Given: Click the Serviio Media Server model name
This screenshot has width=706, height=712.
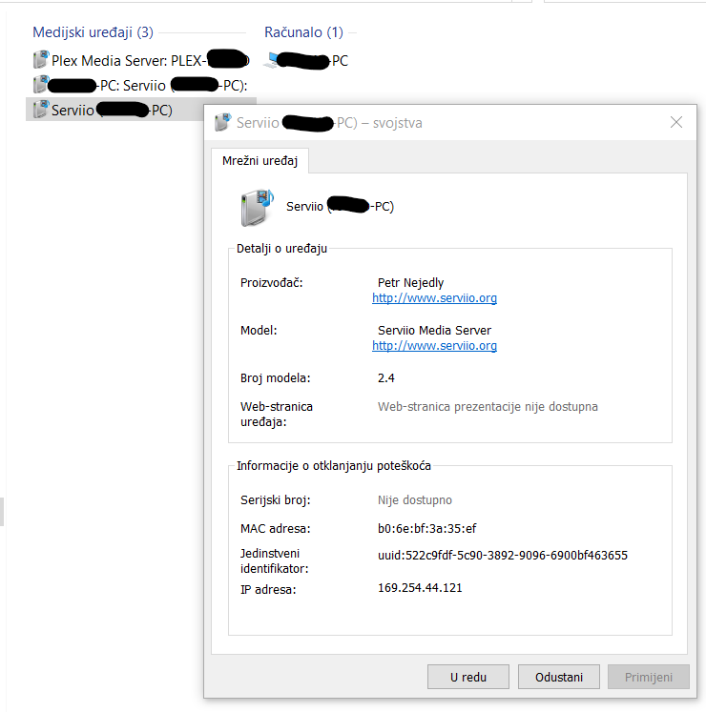Looking at the screenshot, I should coord(434,330).
